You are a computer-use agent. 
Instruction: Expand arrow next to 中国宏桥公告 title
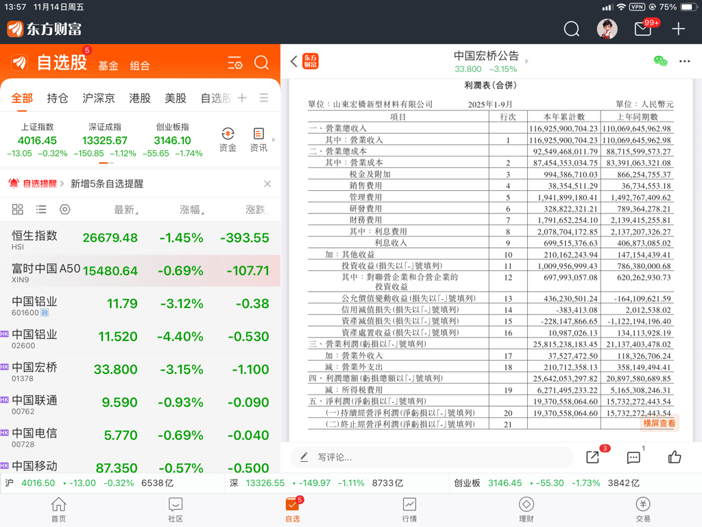tap(527, 61)
